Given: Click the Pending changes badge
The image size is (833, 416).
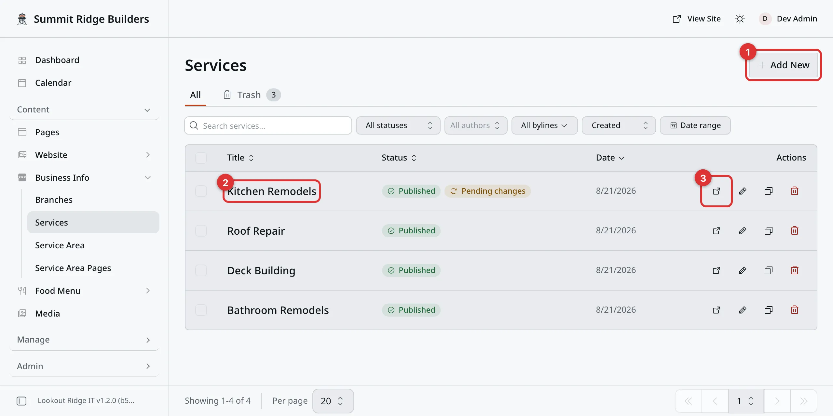Looking at the screenshot, I should click(487, 191).
